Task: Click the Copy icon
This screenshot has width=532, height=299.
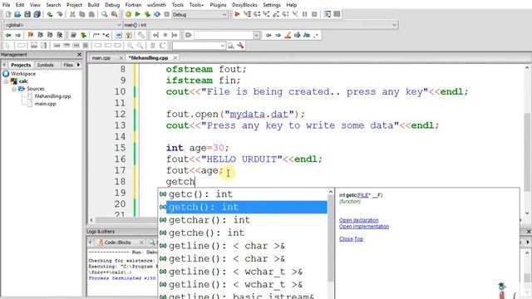Action: 81,14
